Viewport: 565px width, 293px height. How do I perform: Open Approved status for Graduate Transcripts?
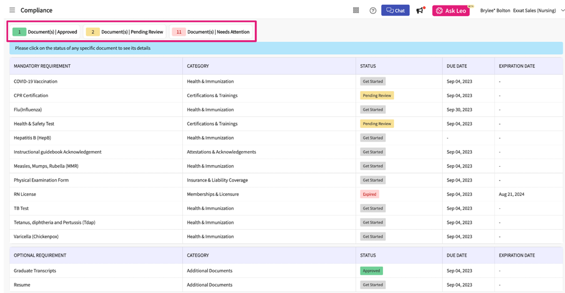371,271
